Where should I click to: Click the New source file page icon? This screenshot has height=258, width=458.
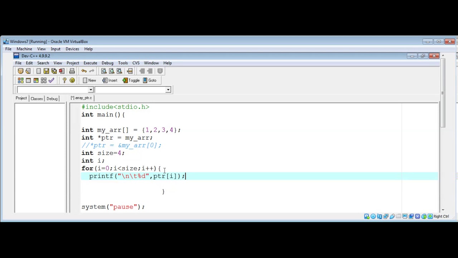click(39, 71)
